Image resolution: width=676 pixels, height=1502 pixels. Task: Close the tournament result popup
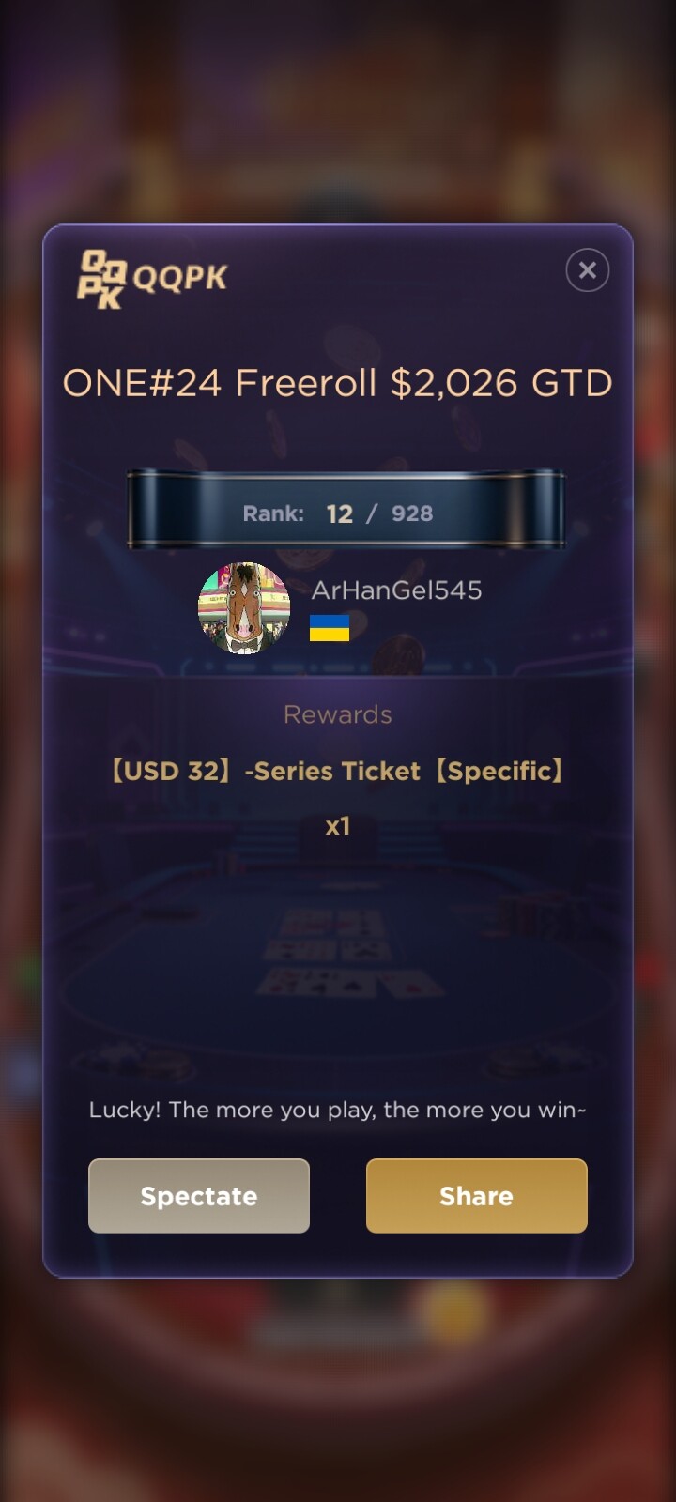click(588, 270)
